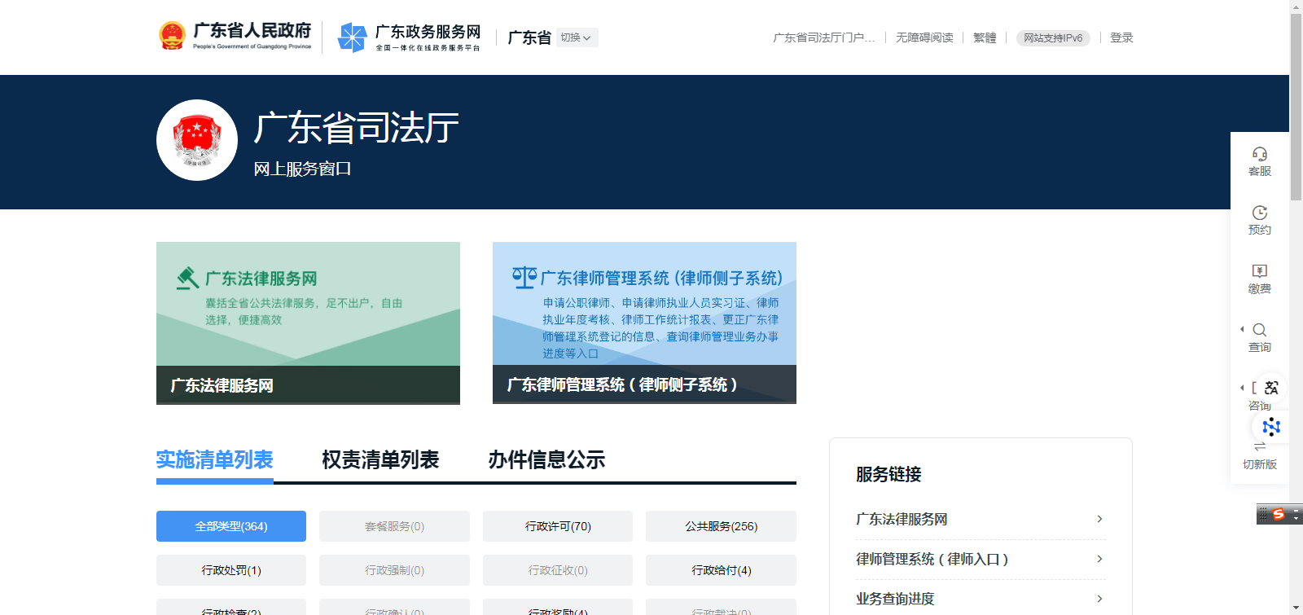The height and width of the screenshot is (615, 1303).
Task: Open the 广东律师管理系统 banner thumbnail
Action: coord(644,323)
